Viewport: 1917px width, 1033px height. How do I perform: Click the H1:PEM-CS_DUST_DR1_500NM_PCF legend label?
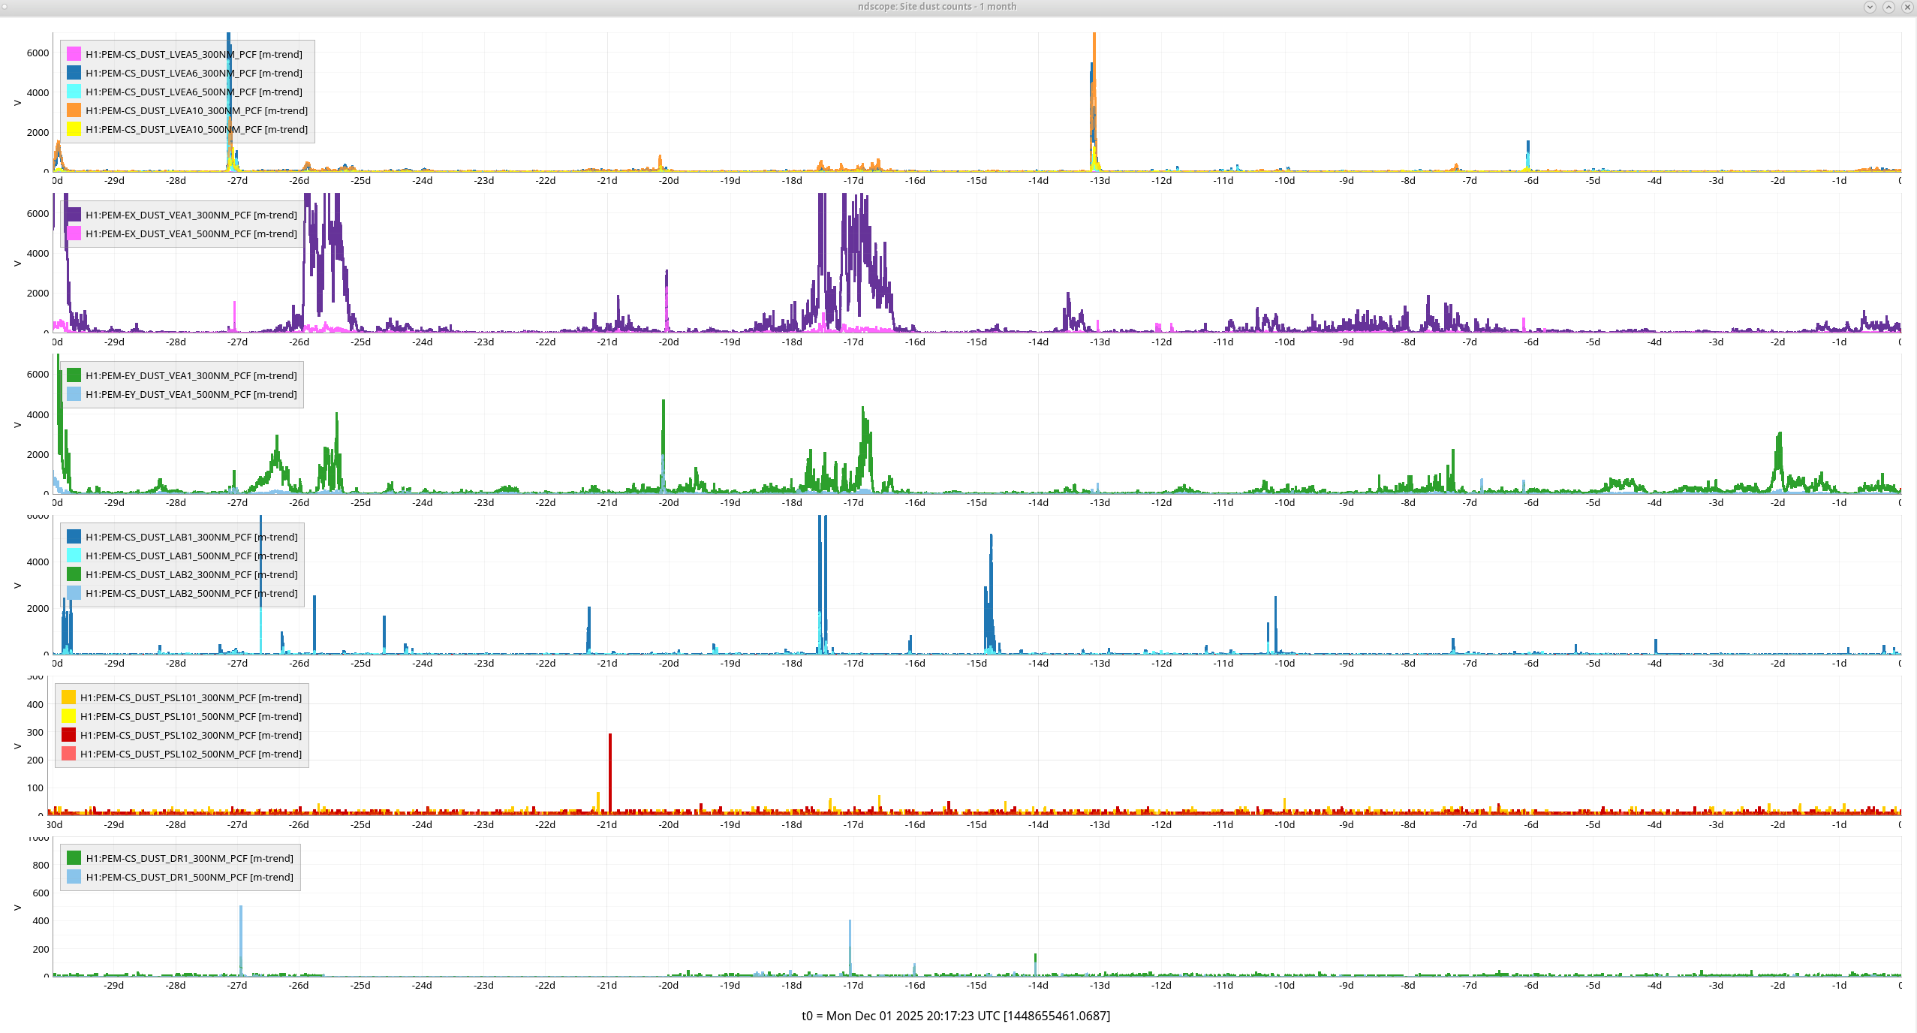click(x=189, y=877)
